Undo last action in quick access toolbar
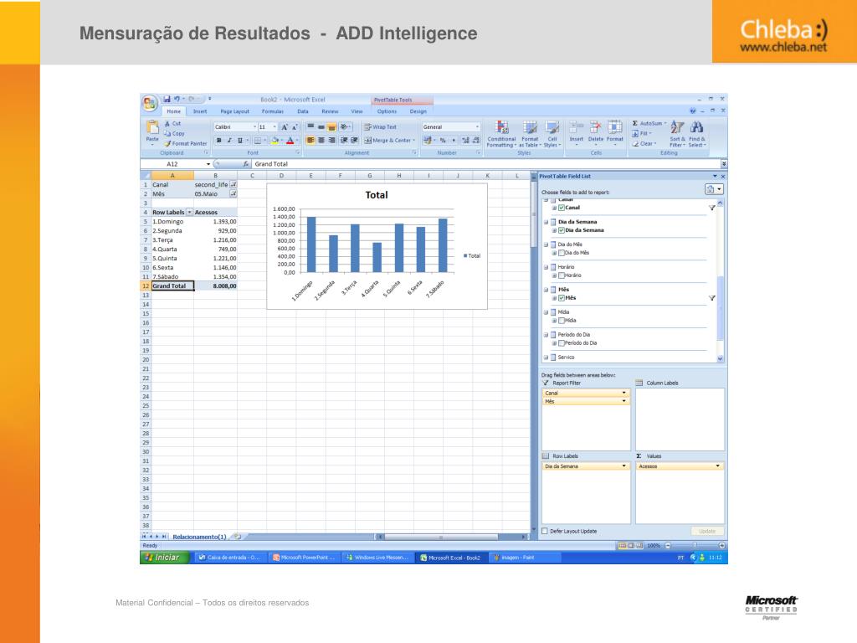The image size is (857, 643). tap(177, 99)
